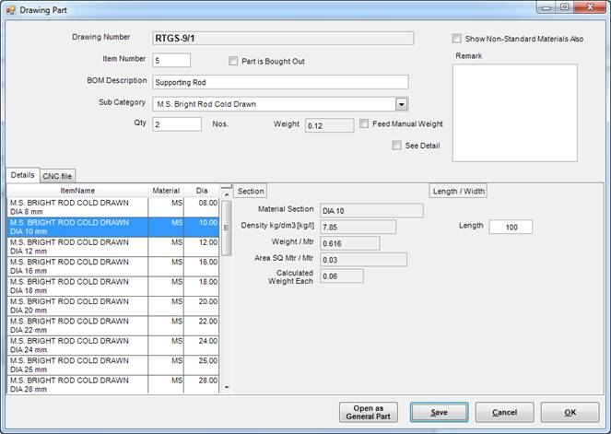Toggle Show Non-Standard Materials Also

(457, 40)
